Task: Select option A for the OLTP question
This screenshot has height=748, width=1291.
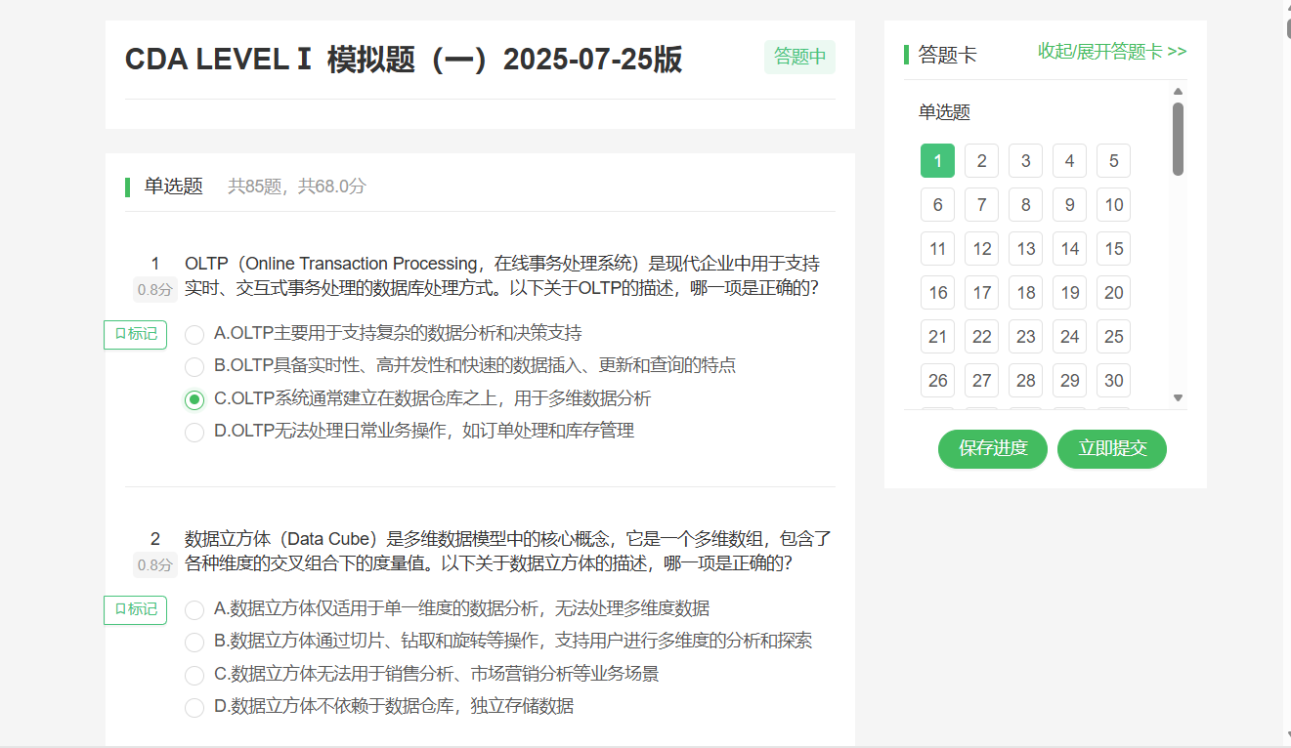Action: pyautogui.click(x=194, y=335)
